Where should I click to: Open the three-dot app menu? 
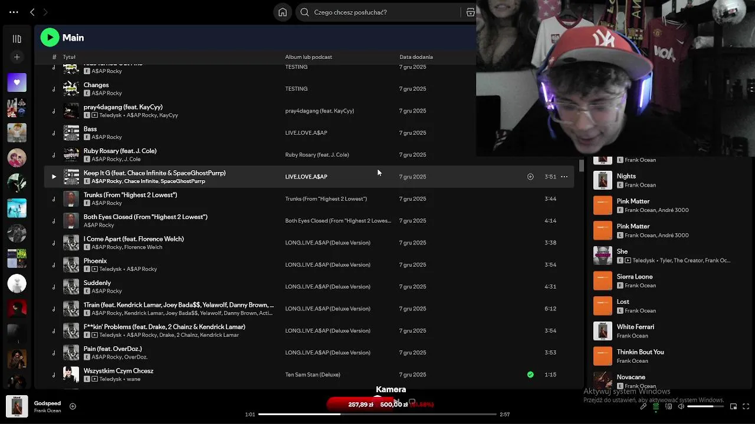[x=14, y=12]
